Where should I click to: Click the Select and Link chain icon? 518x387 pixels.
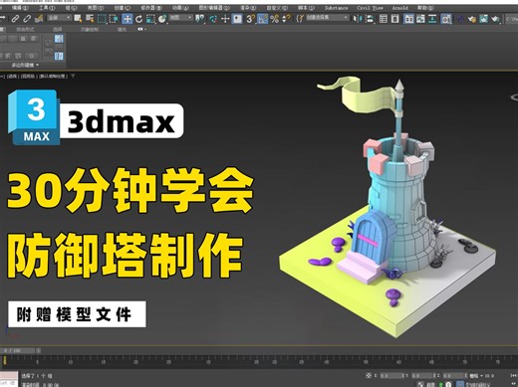15,19
